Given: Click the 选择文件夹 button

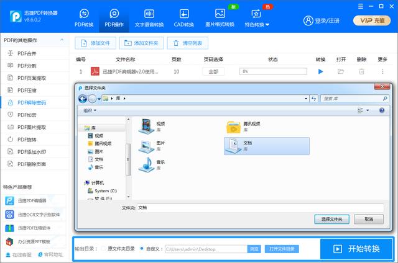Looking at the screenshot, I should click(x=331, y=219).
